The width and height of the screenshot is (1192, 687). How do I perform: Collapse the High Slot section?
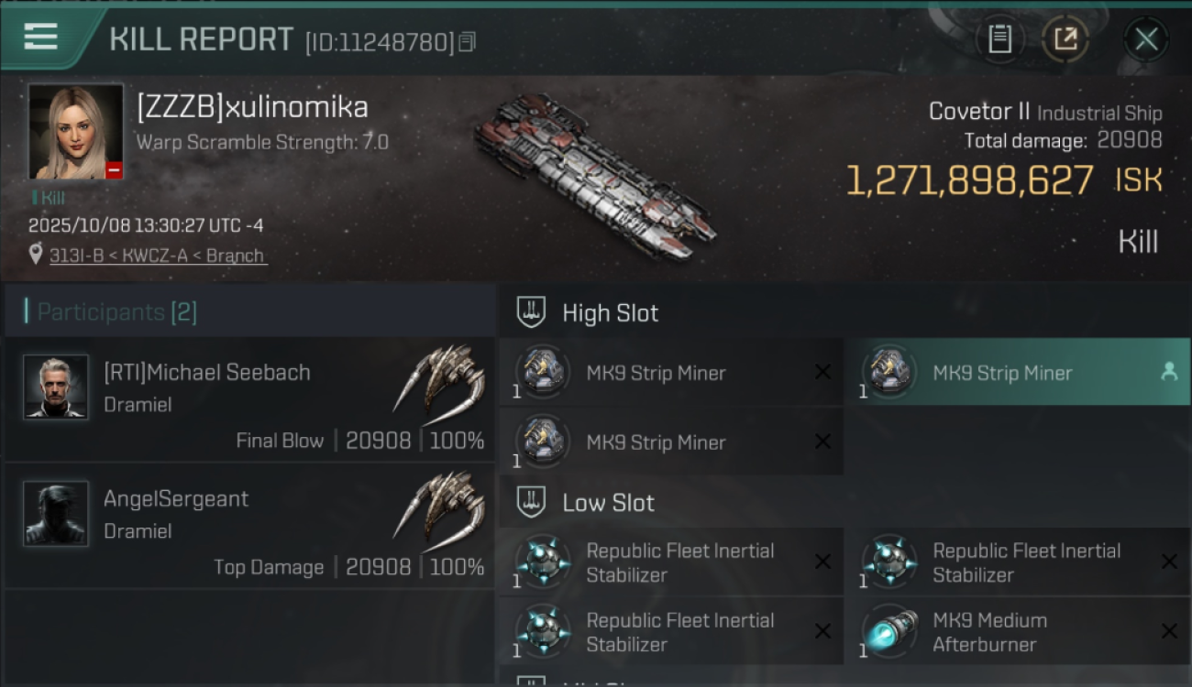(x=532, y=312)
